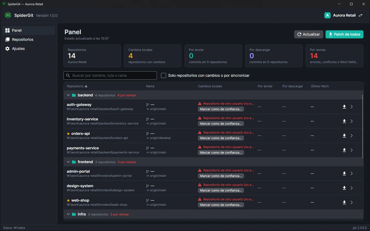This screenshot has width=370, height=231.
Task: Fetch design-system with its download icon
Action: pyautogui.click(x=344, y=188)
